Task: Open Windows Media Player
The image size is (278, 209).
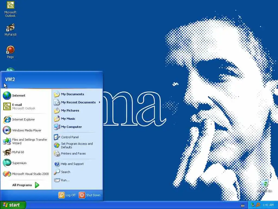Action: pos(26,130)
